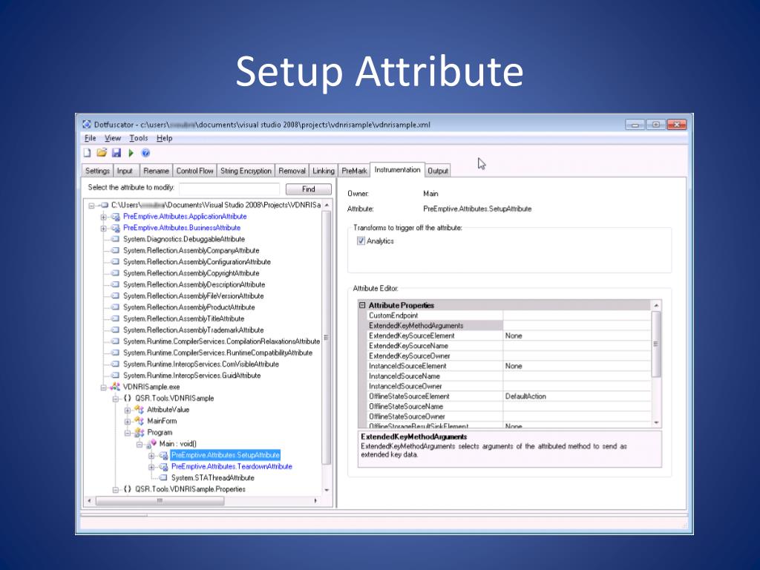Open the View menu
The width and height of the screenshot is (760, 570).
click(x=113, y=138)
